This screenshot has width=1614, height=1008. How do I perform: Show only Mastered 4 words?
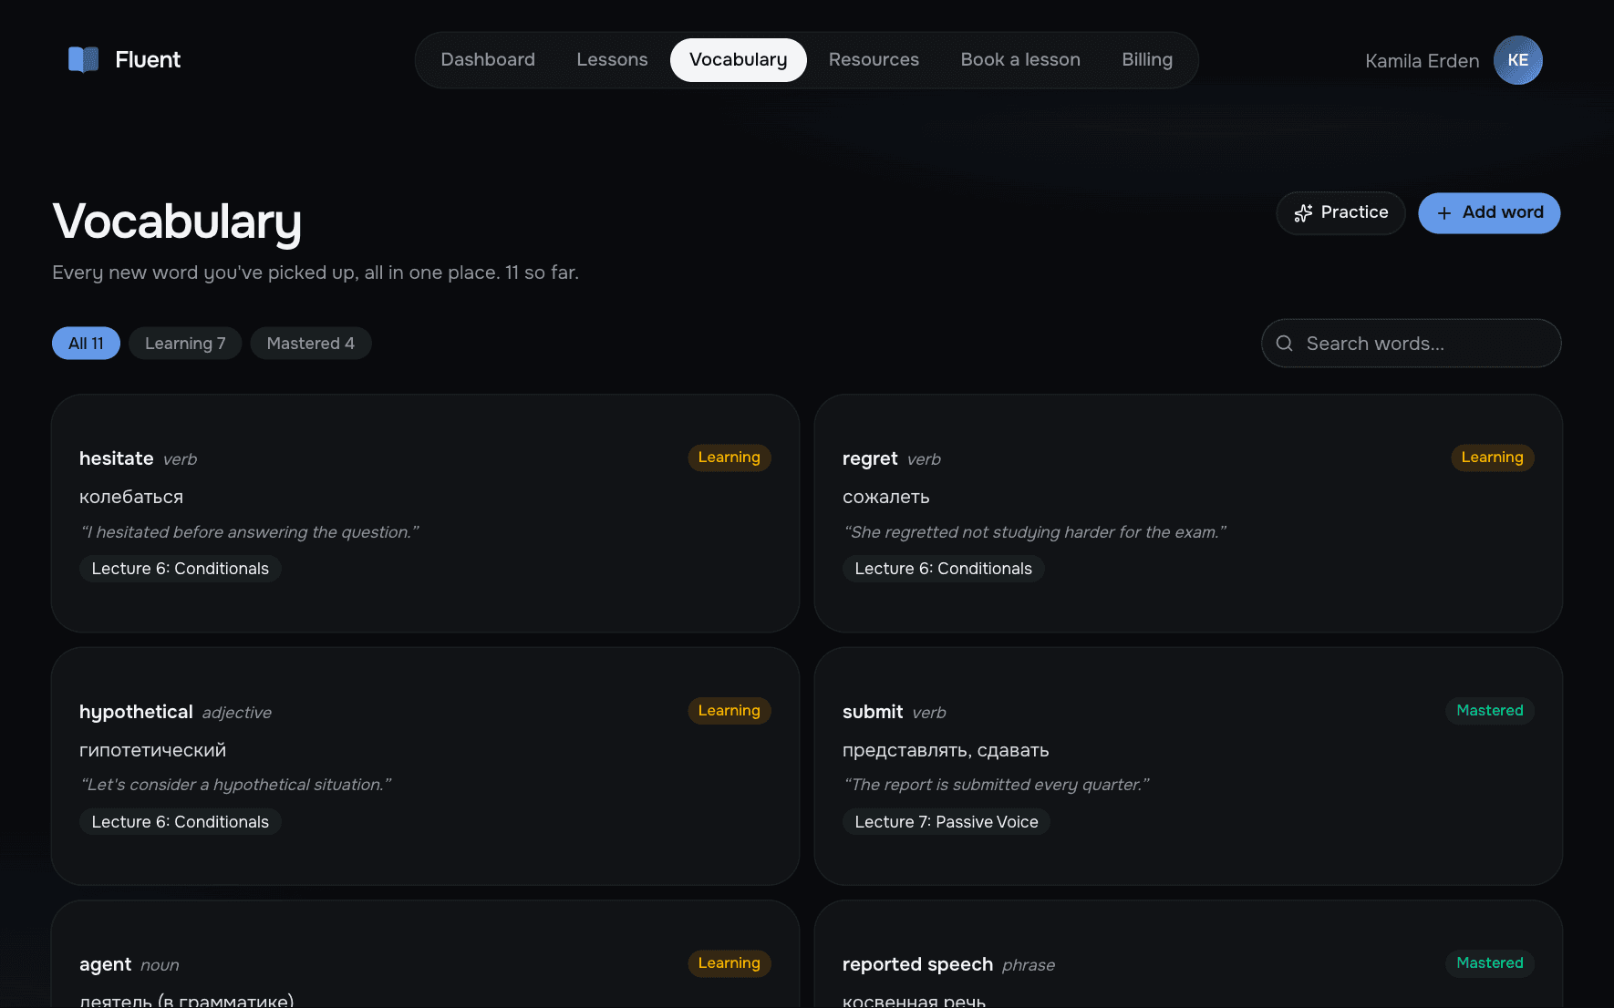pyautogui.click(x=311, y=344)
